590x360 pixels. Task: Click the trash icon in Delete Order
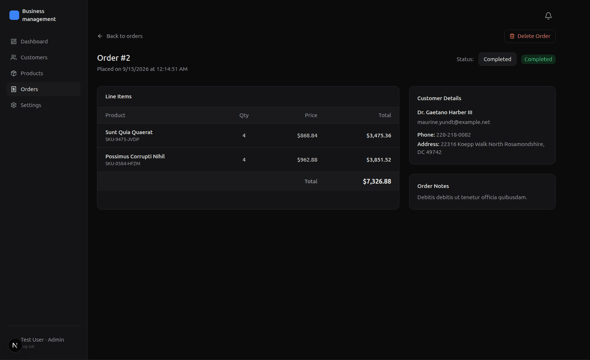512,36
